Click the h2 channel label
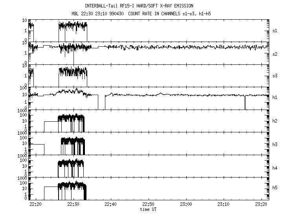Viewport: 283px width, 216px height. [x=276, y=121]
